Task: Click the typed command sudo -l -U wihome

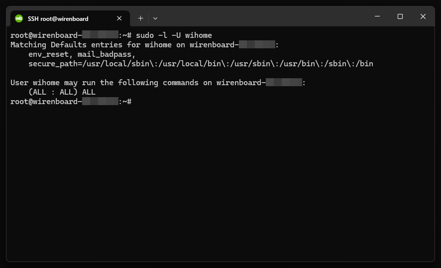Action: [174, 35]
